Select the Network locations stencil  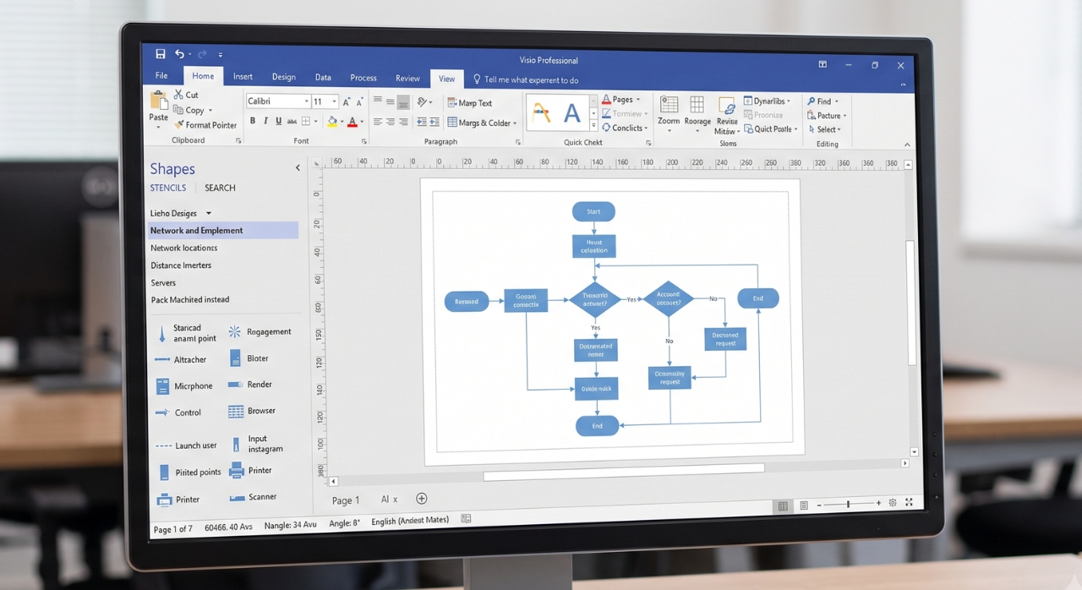tap(183, 248)
